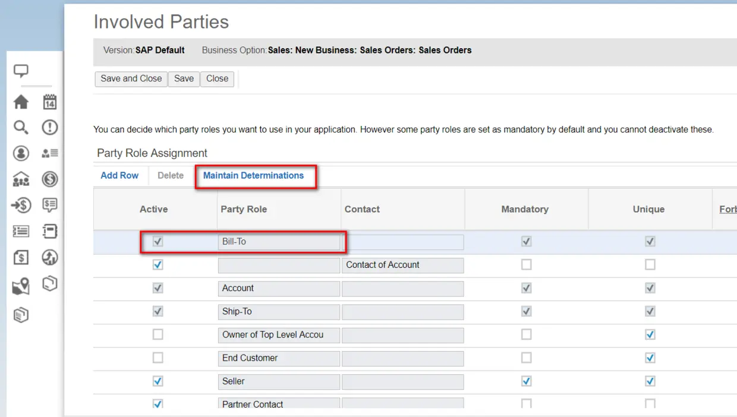Click the Bill-To party role field
This screenshot has width=737, height=417.
pos(278,242)
